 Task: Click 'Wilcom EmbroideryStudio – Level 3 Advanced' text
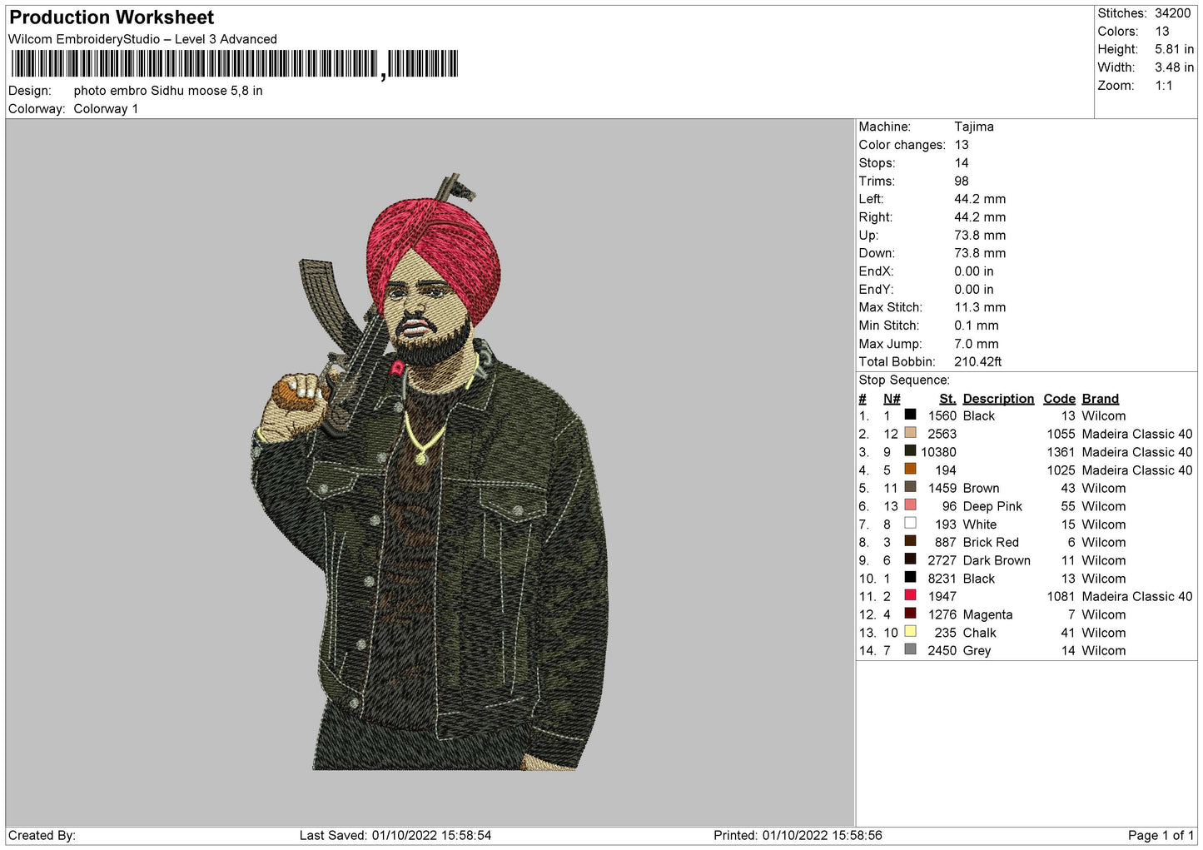(142, 39)
